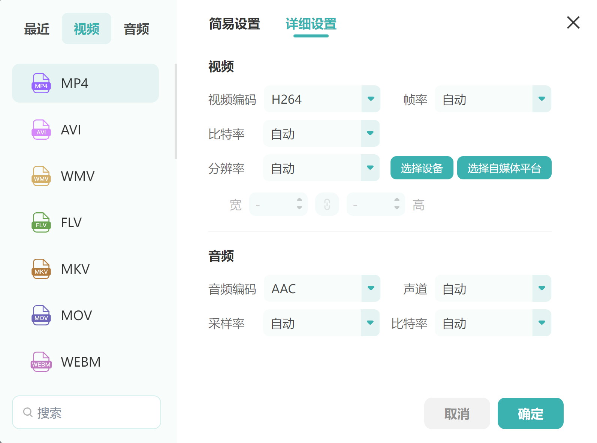Image resolution: width=597 pixels, height=443 pixels.
Task: Select the MP4 format icon
Action: [41, 83]
